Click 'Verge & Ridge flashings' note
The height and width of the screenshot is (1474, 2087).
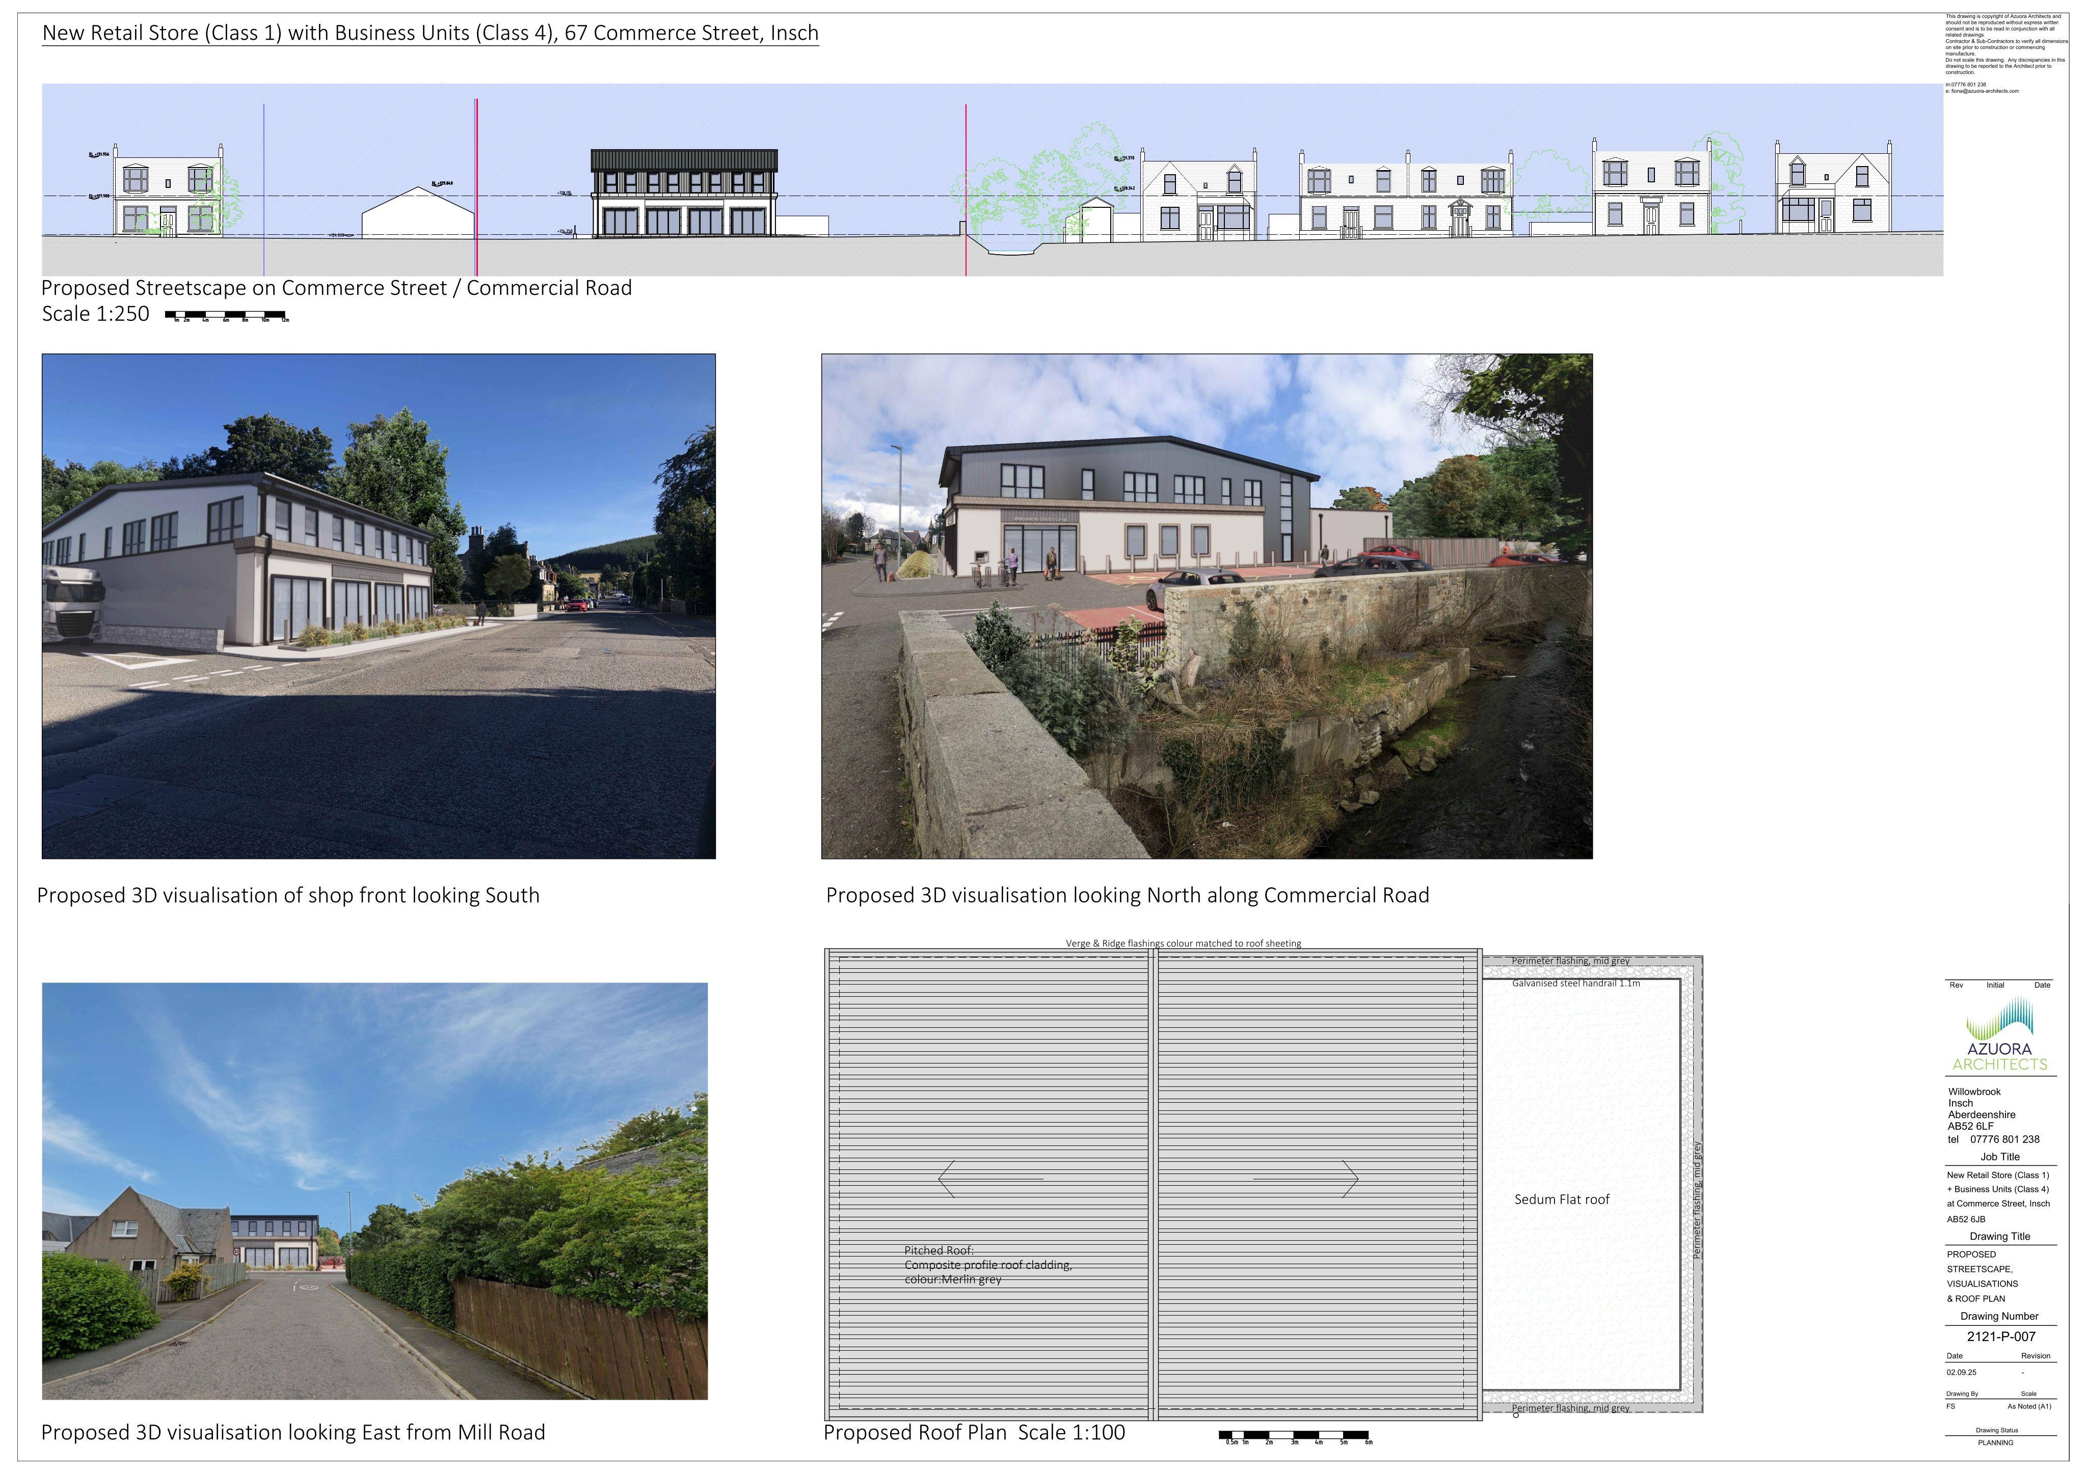[1184, 943]
